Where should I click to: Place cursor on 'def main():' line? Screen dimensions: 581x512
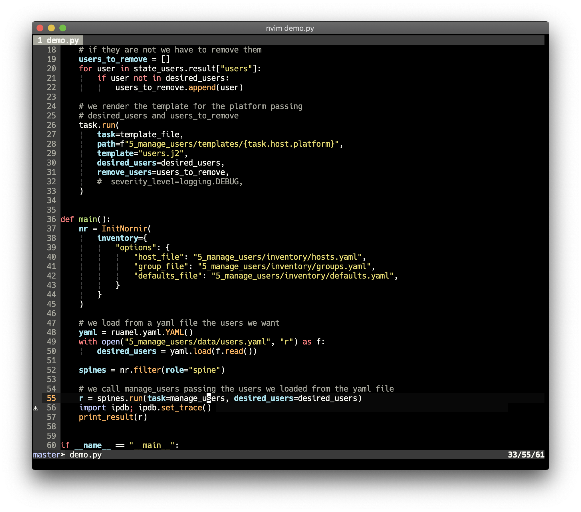pyautogui.click(x=85, y=219)
